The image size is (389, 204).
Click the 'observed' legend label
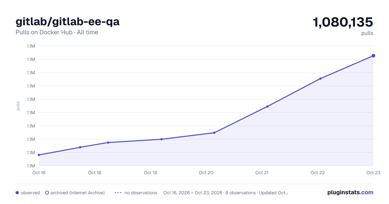[x=30, y=193]
